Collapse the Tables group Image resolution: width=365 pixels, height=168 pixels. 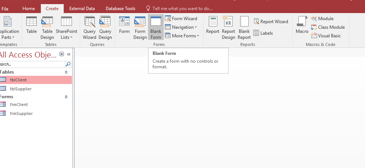point(66,72)
